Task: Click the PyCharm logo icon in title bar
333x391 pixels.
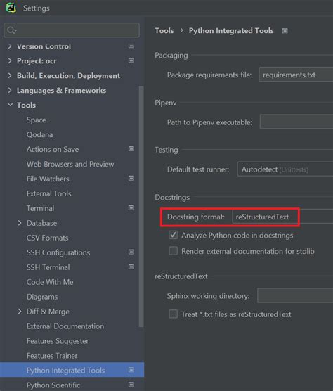Action: point(11,8)
